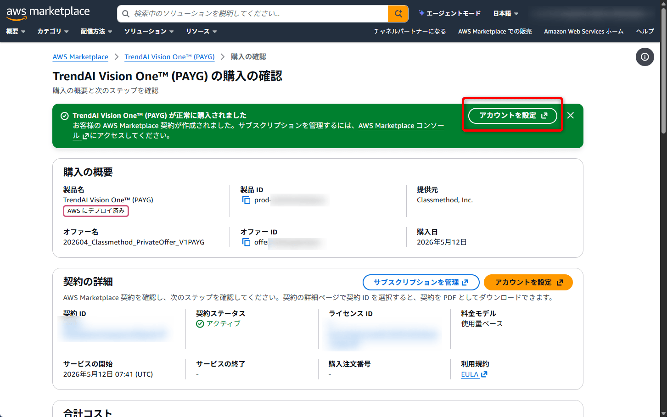Screen dimensions: 667x417
Task: Click サブスクリプションを管理 button
Action: pos(421,283)
